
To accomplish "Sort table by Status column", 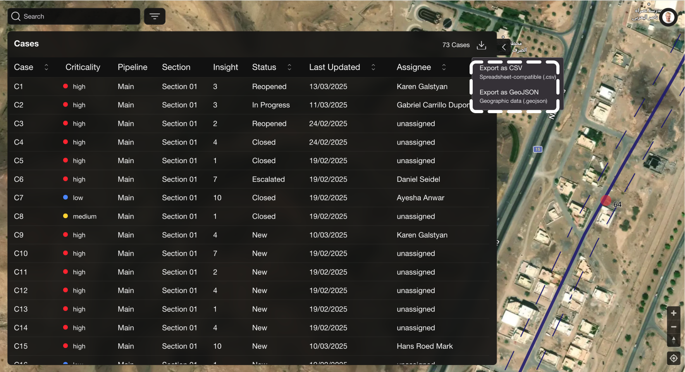I will 289,67.
